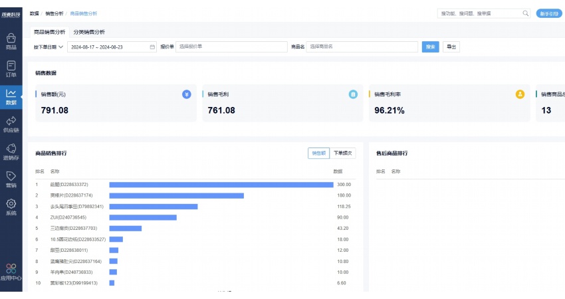The image size is (565, 299).
Task: Toggle ranking to 销售额 view
Action: click(x=318, y=153)
